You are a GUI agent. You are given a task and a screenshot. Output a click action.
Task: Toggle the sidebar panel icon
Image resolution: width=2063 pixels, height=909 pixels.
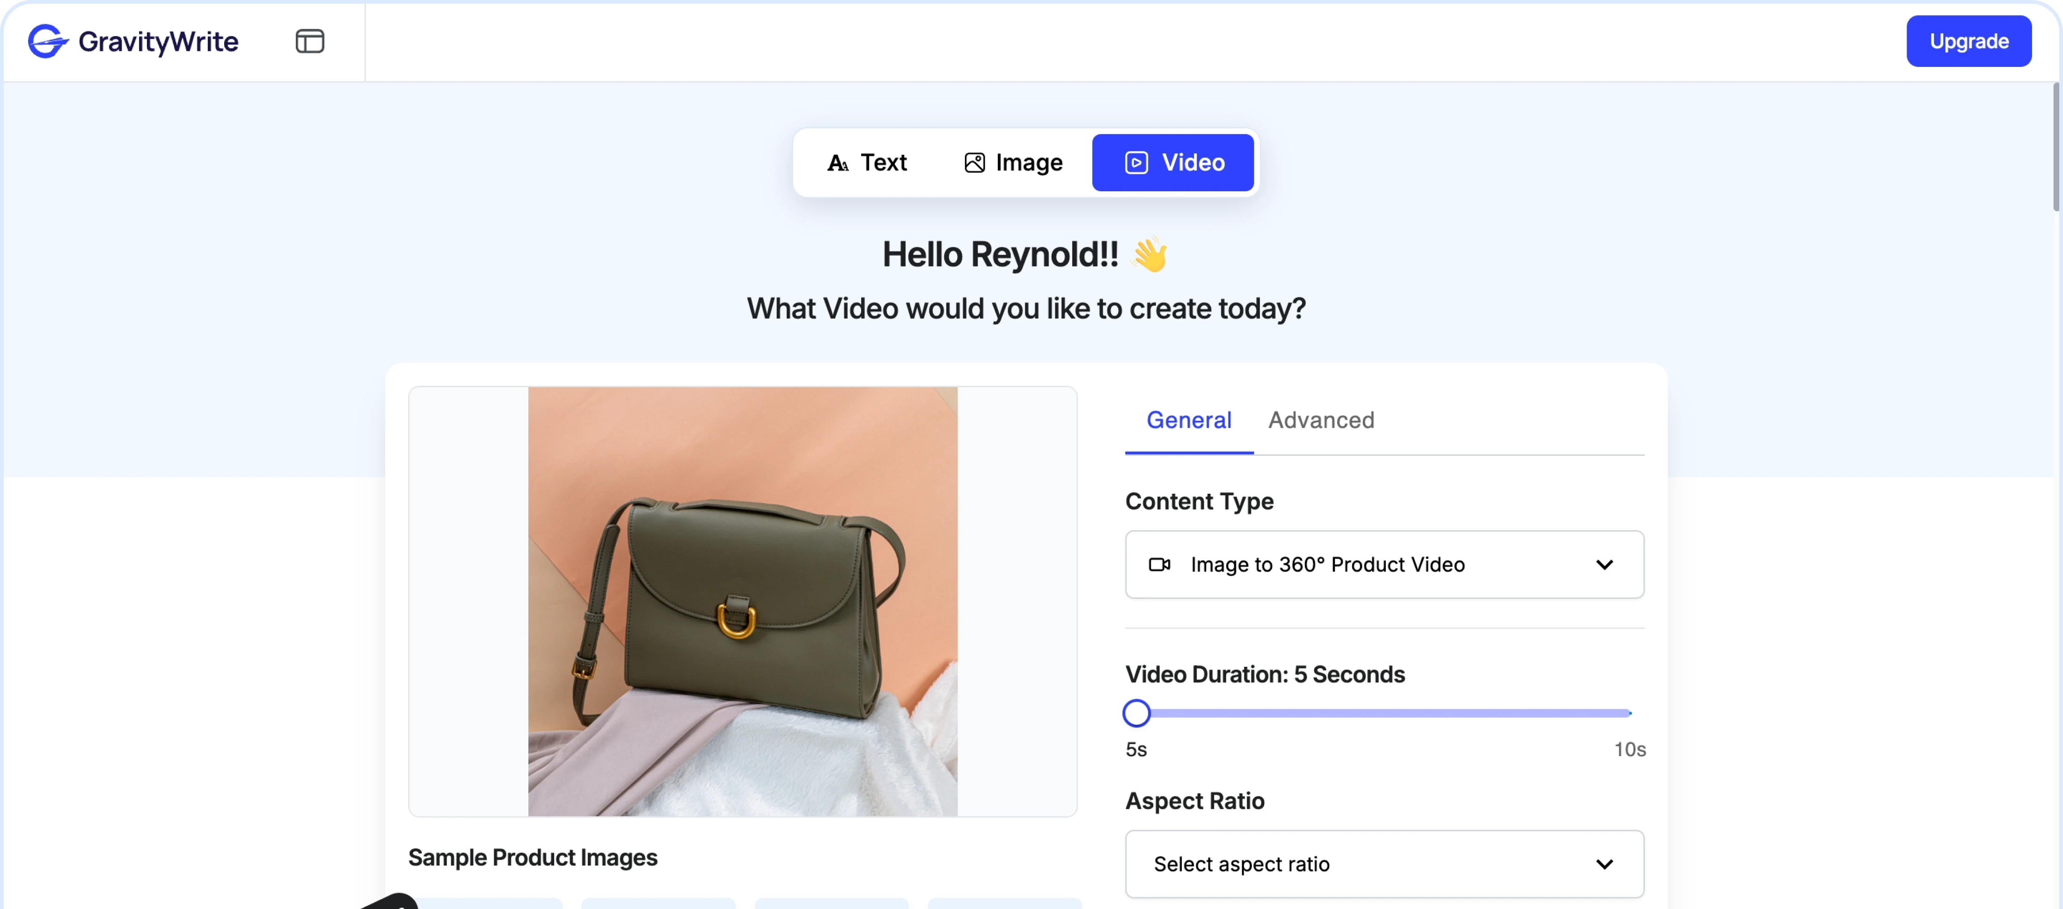tap(309, 41)
